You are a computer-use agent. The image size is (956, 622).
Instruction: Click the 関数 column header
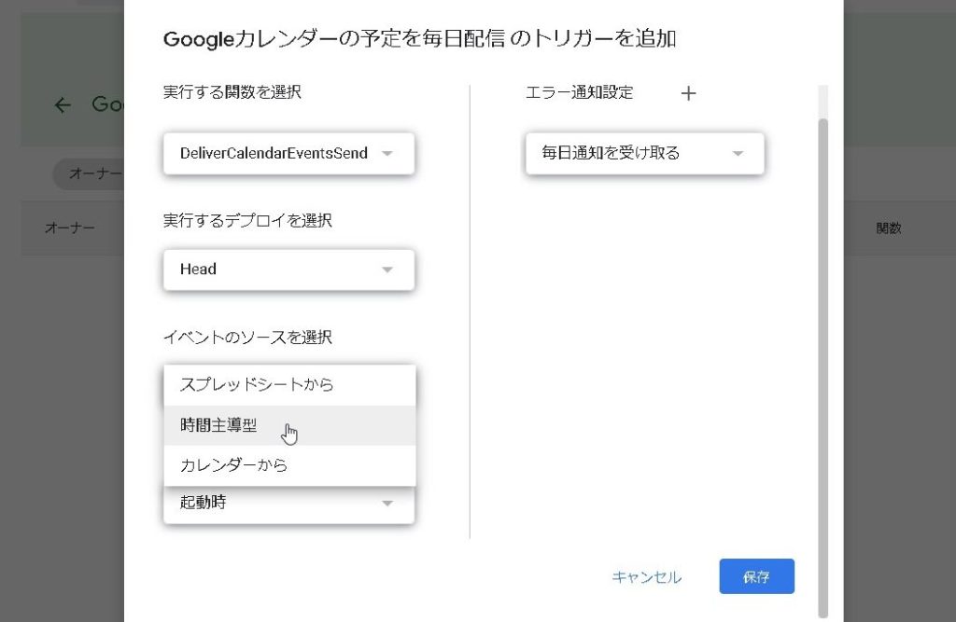click(x=889, y=228)
